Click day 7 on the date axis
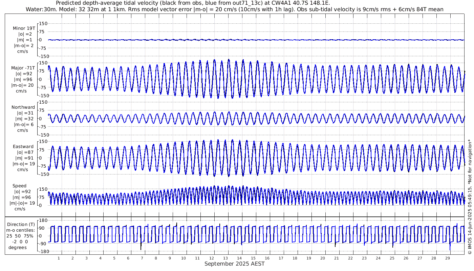Screen dimensions: 474x271 tap(142, 258)
